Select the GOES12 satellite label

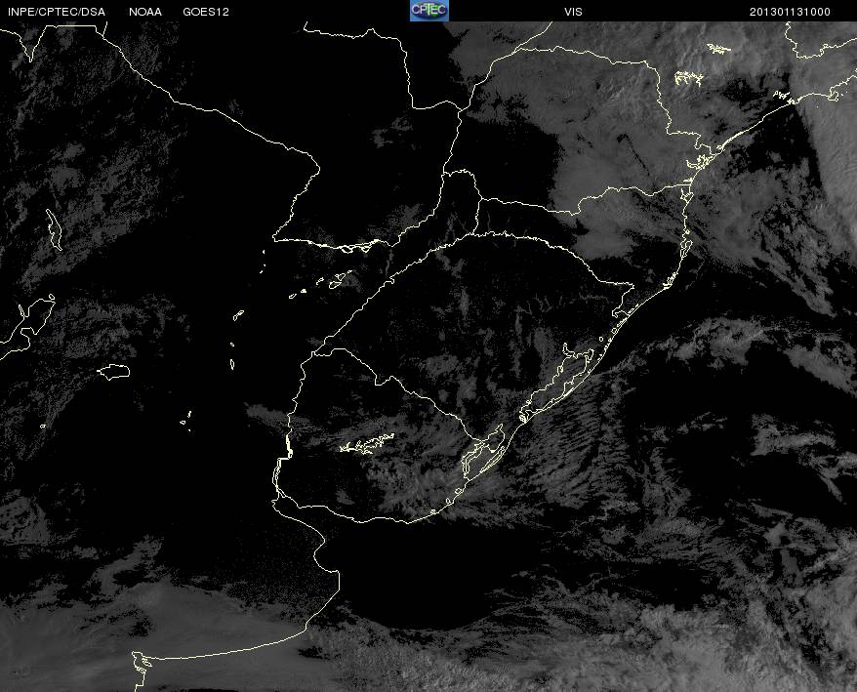205,12
